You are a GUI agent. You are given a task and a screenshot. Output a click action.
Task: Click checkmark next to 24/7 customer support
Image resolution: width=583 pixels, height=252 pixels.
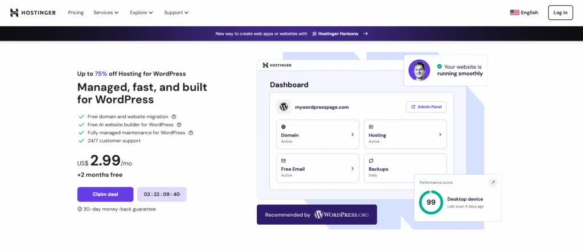point(81,141)
